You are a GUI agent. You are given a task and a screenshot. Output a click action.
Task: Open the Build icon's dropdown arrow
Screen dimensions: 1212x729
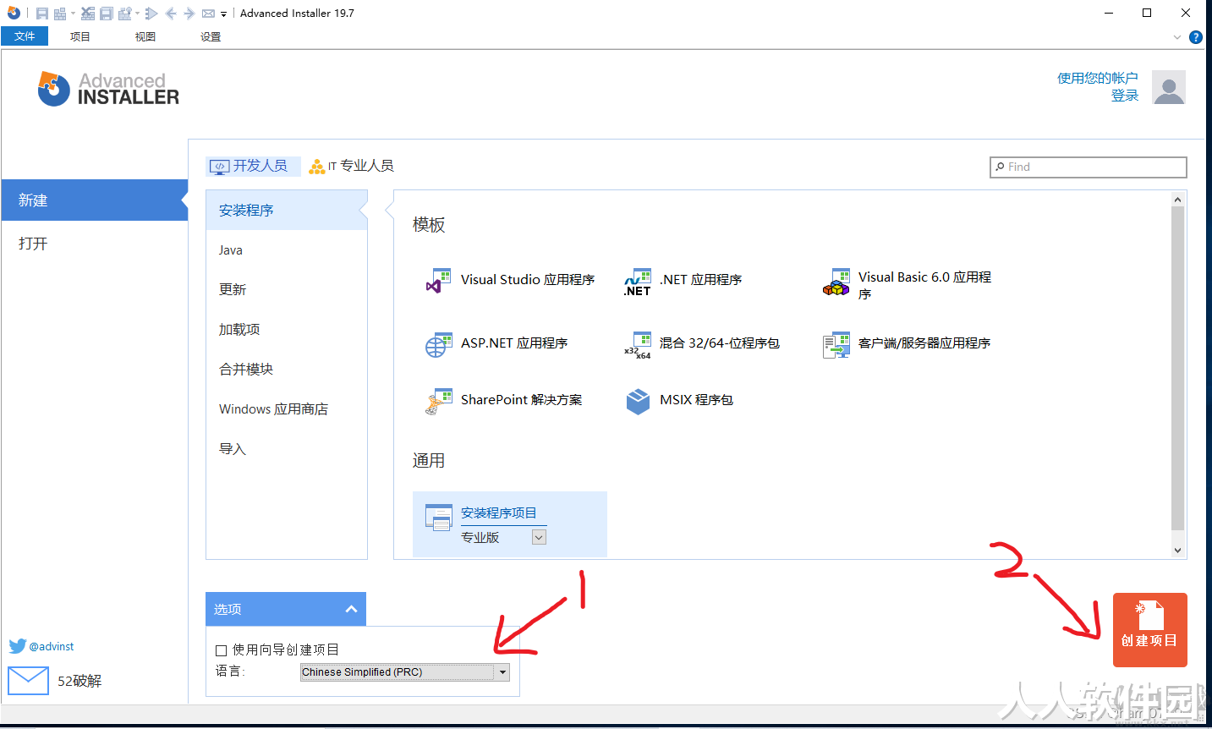point(73,14)
